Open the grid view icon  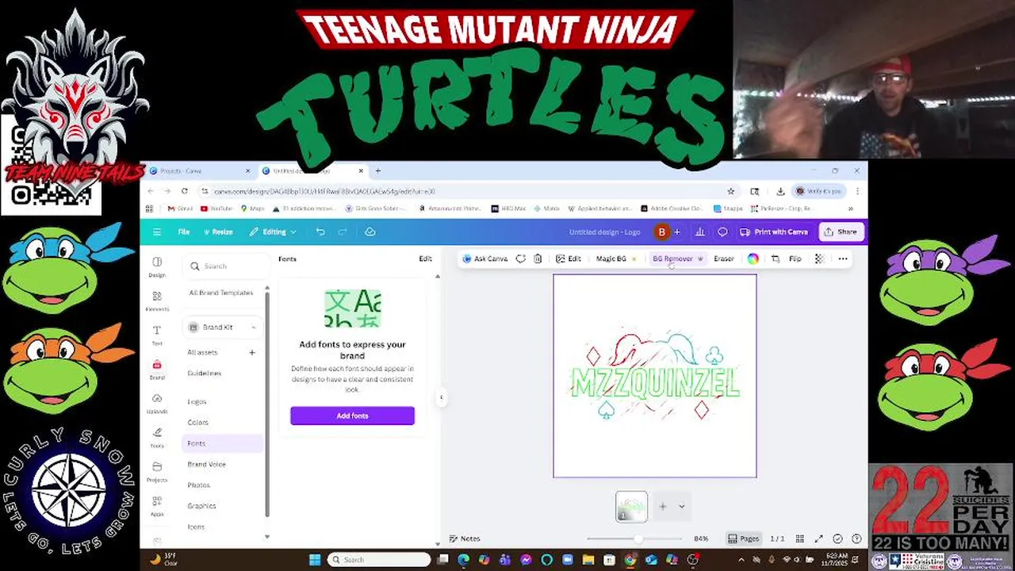tap(799, 538)
